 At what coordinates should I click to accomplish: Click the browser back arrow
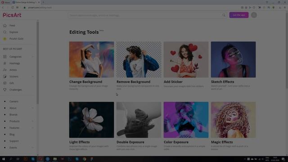3,8
